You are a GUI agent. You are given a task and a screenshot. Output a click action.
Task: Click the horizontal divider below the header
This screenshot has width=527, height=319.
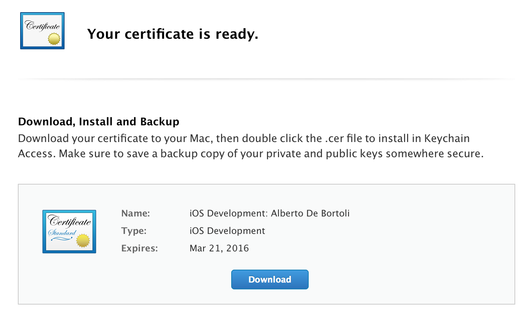(x=263, y=78)
